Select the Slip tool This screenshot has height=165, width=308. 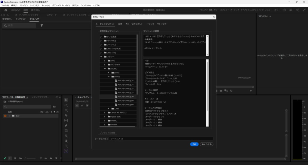[x=66, y=120]
